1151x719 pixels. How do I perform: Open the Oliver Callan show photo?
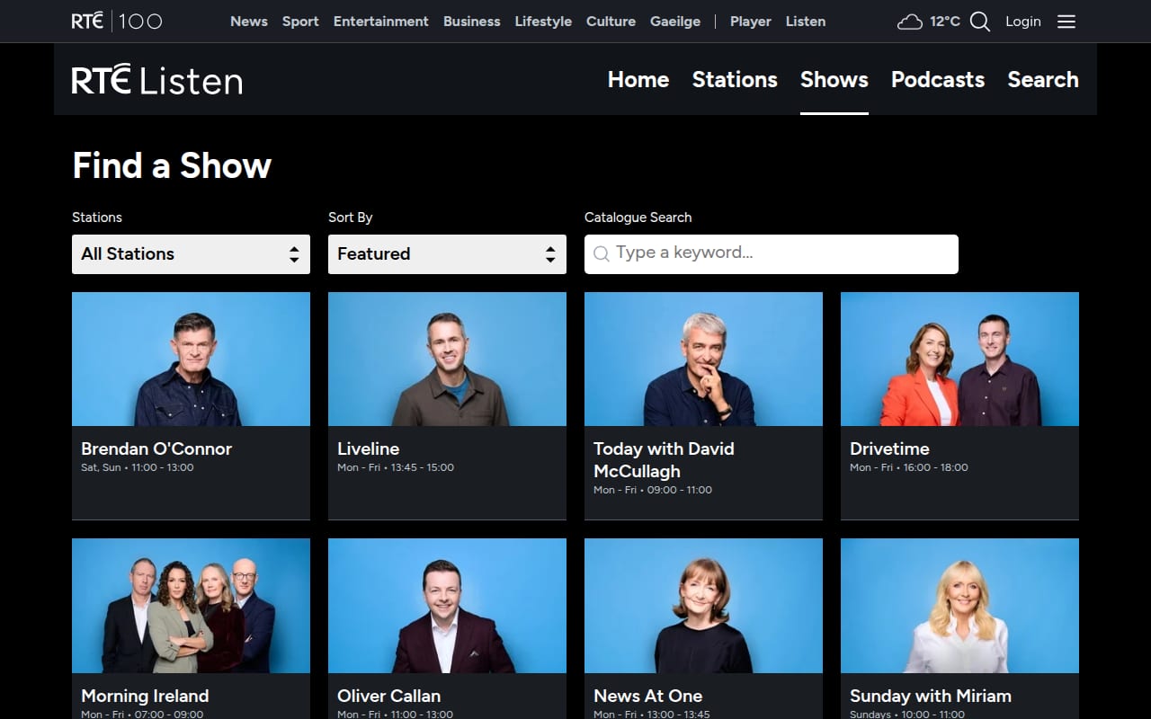[447, 606]
